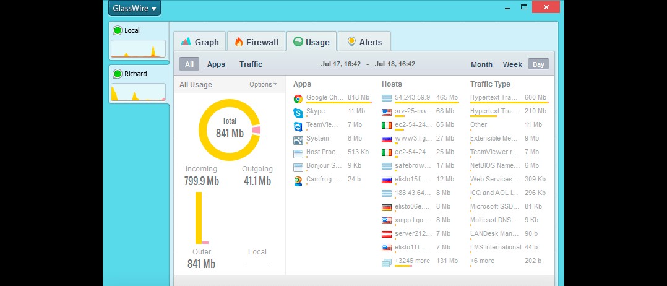
Task: Click the Google Chrome app icon
Action: [x=298, y=99]
